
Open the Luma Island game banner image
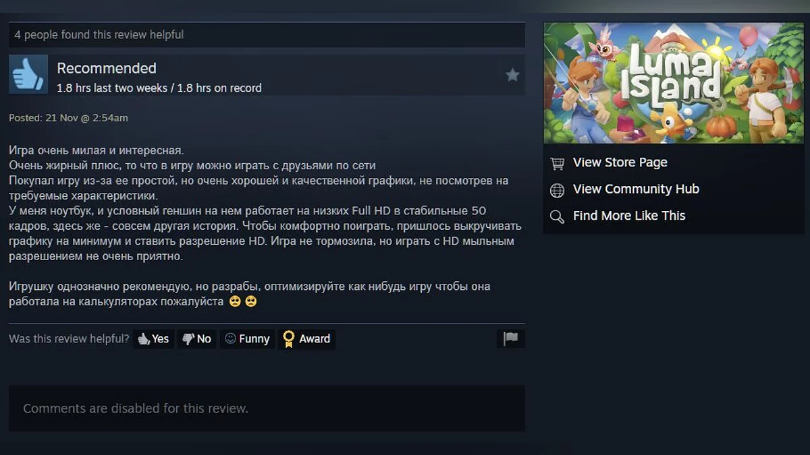pos(674,83)
